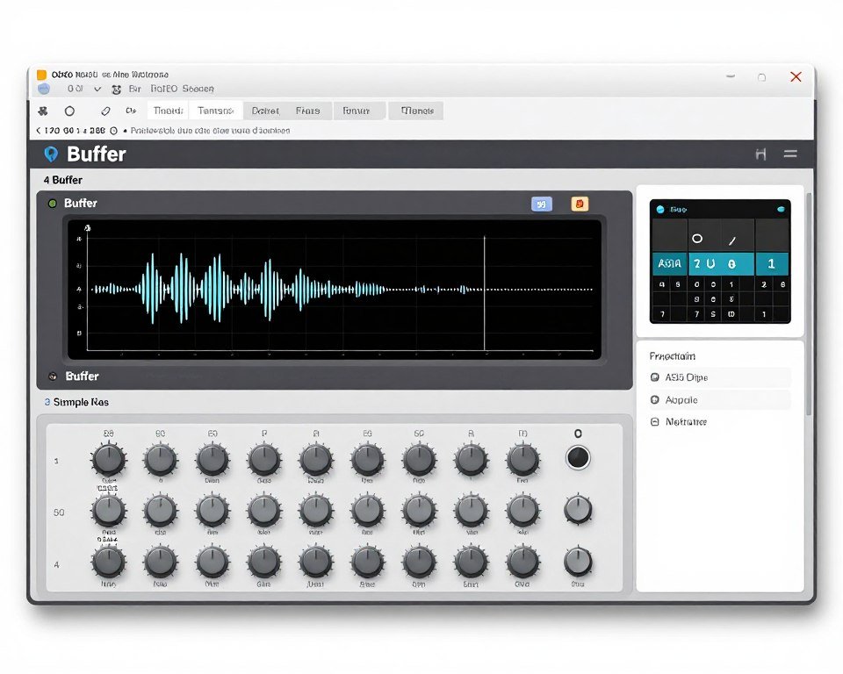Open the dropdown arrow beside the volume icon
The width and height of the screenshot is (843, 674).
[x=99, y=89]
